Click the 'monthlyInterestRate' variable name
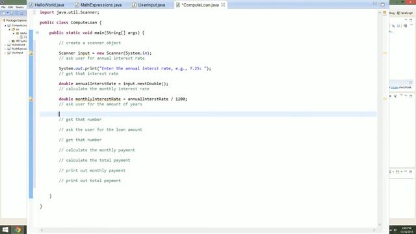The width and height of the screenshot is (416, 234). point(98,99)
